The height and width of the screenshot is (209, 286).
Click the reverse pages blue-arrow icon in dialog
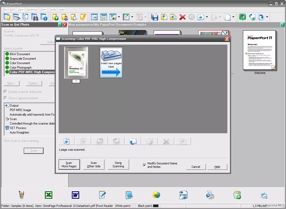(x=133, y=141)
